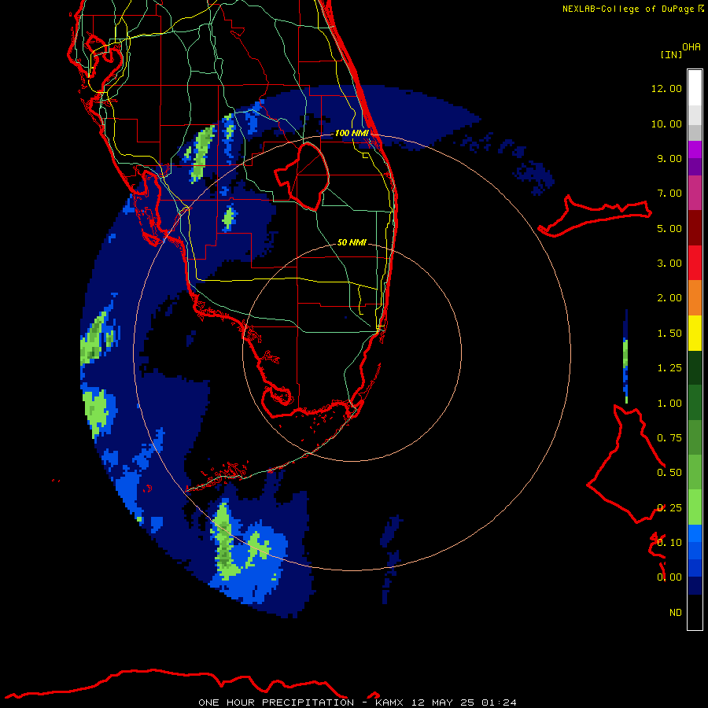Select the 0.75 legend value
Screen dimensions: 708x708
point(669,438)
